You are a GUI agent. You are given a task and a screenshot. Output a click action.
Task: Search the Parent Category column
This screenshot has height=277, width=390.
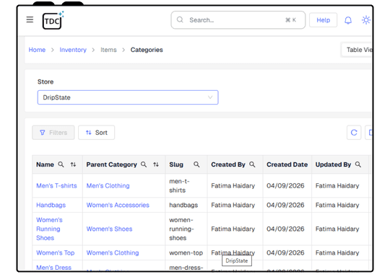tap(144, 164)
